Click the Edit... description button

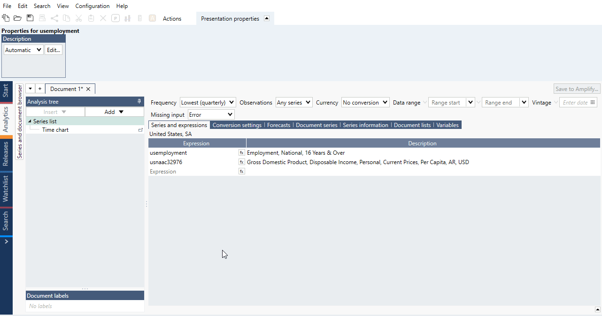pos(54,50)
